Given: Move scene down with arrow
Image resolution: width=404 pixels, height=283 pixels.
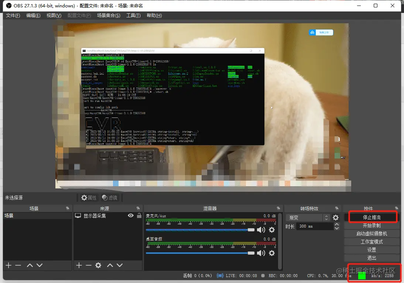Looking at the screenshot, I should click(x=40, y=265).
